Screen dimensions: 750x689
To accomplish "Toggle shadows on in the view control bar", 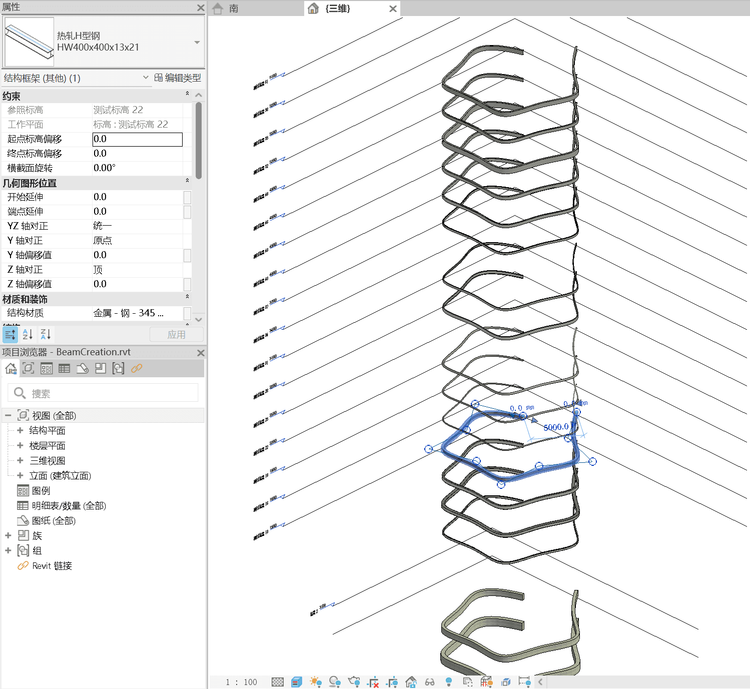I will click(x=334, y=681).
